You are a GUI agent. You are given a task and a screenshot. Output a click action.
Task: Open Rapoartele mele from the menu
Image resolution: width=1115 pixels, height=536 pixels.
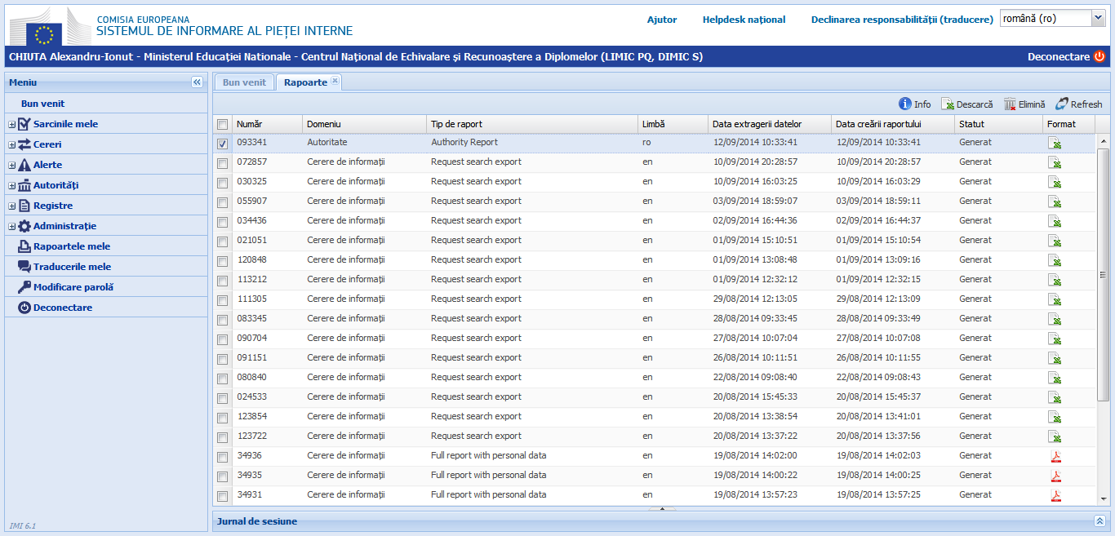pyautogui.click(x=71, y=246)
